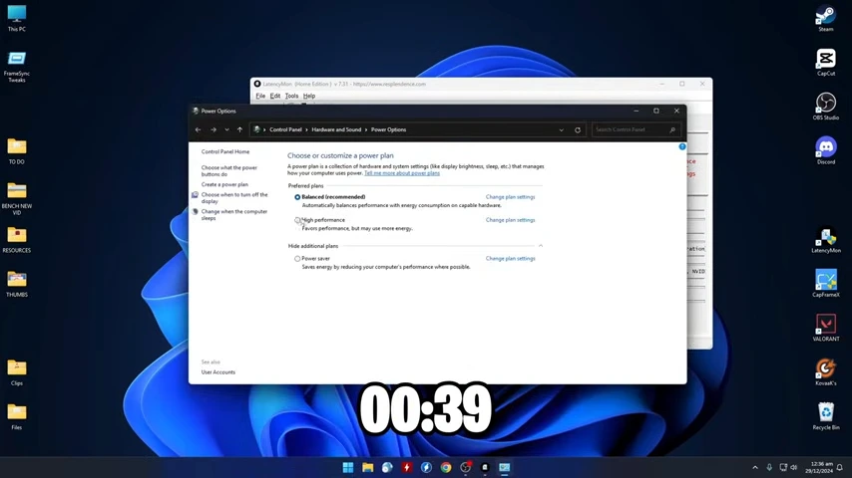Open the RESOURCES folder
852x478 pixels.
coord(16,240)
